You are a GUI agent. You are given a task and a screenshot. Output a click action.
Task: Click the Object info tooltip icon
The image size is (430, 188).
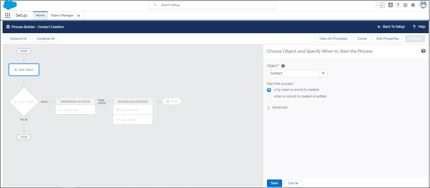(x=283, y=66)
